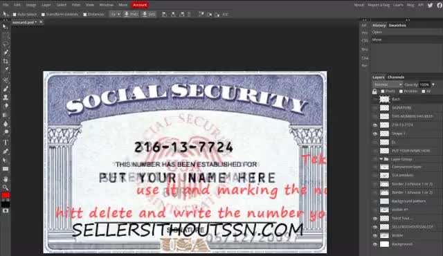
Task: Select the Lasso tool
Action: [6, 44]
